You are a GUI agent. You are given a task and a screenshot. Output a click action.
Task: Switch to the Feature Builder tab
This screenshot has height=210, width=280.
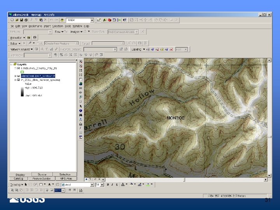(x=42, y=178)
